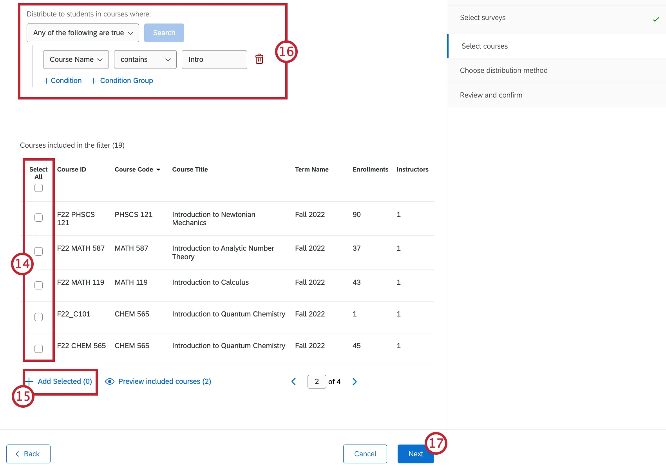The image size is (666, 470).
Task: Select the F22 PHSCS 121 course checkbox
Action: pos(38,217)
